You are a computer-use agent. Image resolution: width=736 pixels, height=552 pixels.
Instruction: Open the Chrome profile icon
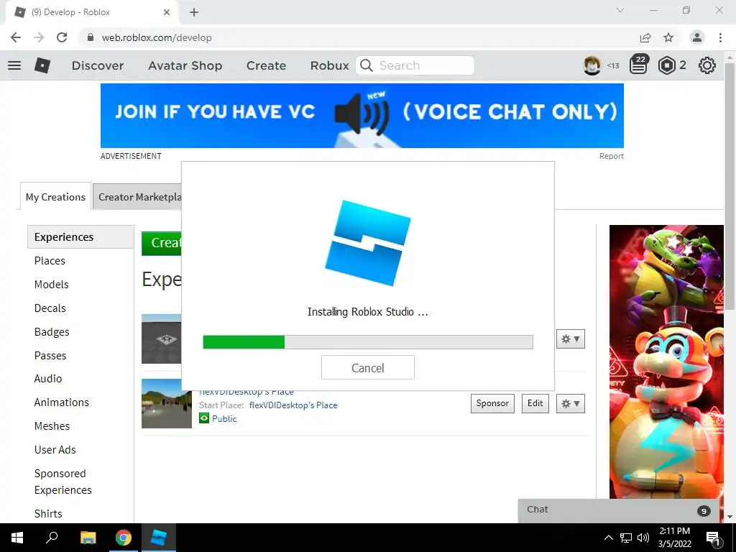coord(697,37)
